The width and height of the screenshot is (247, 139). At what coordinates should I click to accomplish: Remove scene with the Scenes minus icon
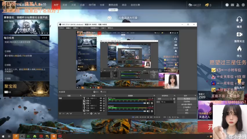coord(63,113)
